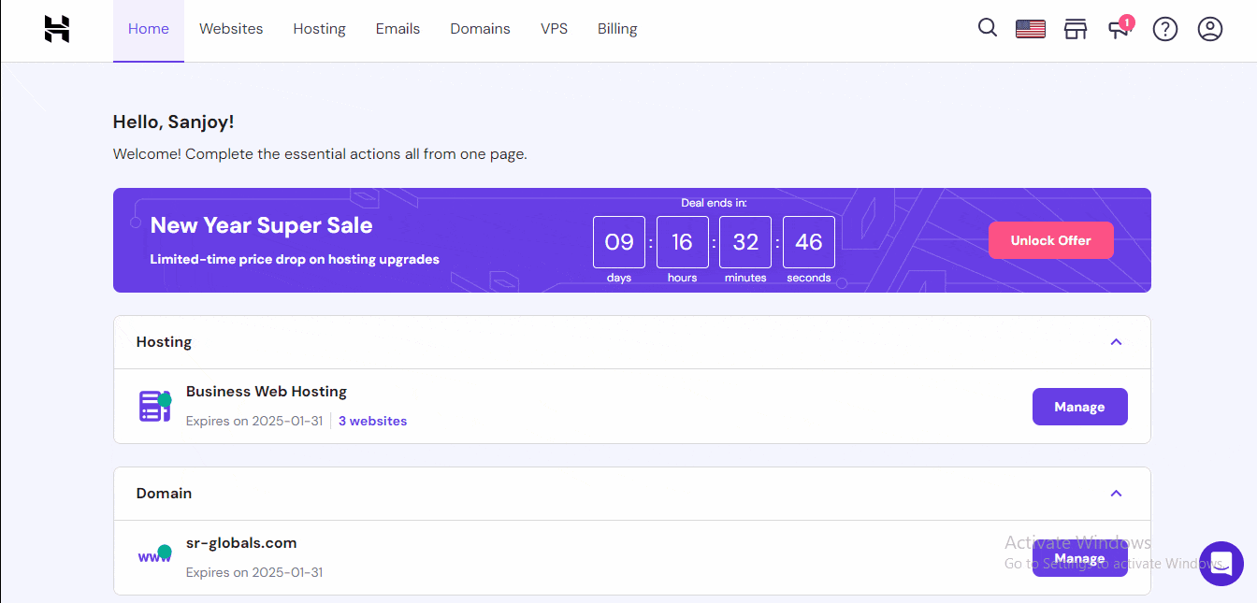This screenshot has width=1257, height=603.
Task: Click the Business Web Hosting server icon
Action: pyautogui.click(x=154, y=406)
